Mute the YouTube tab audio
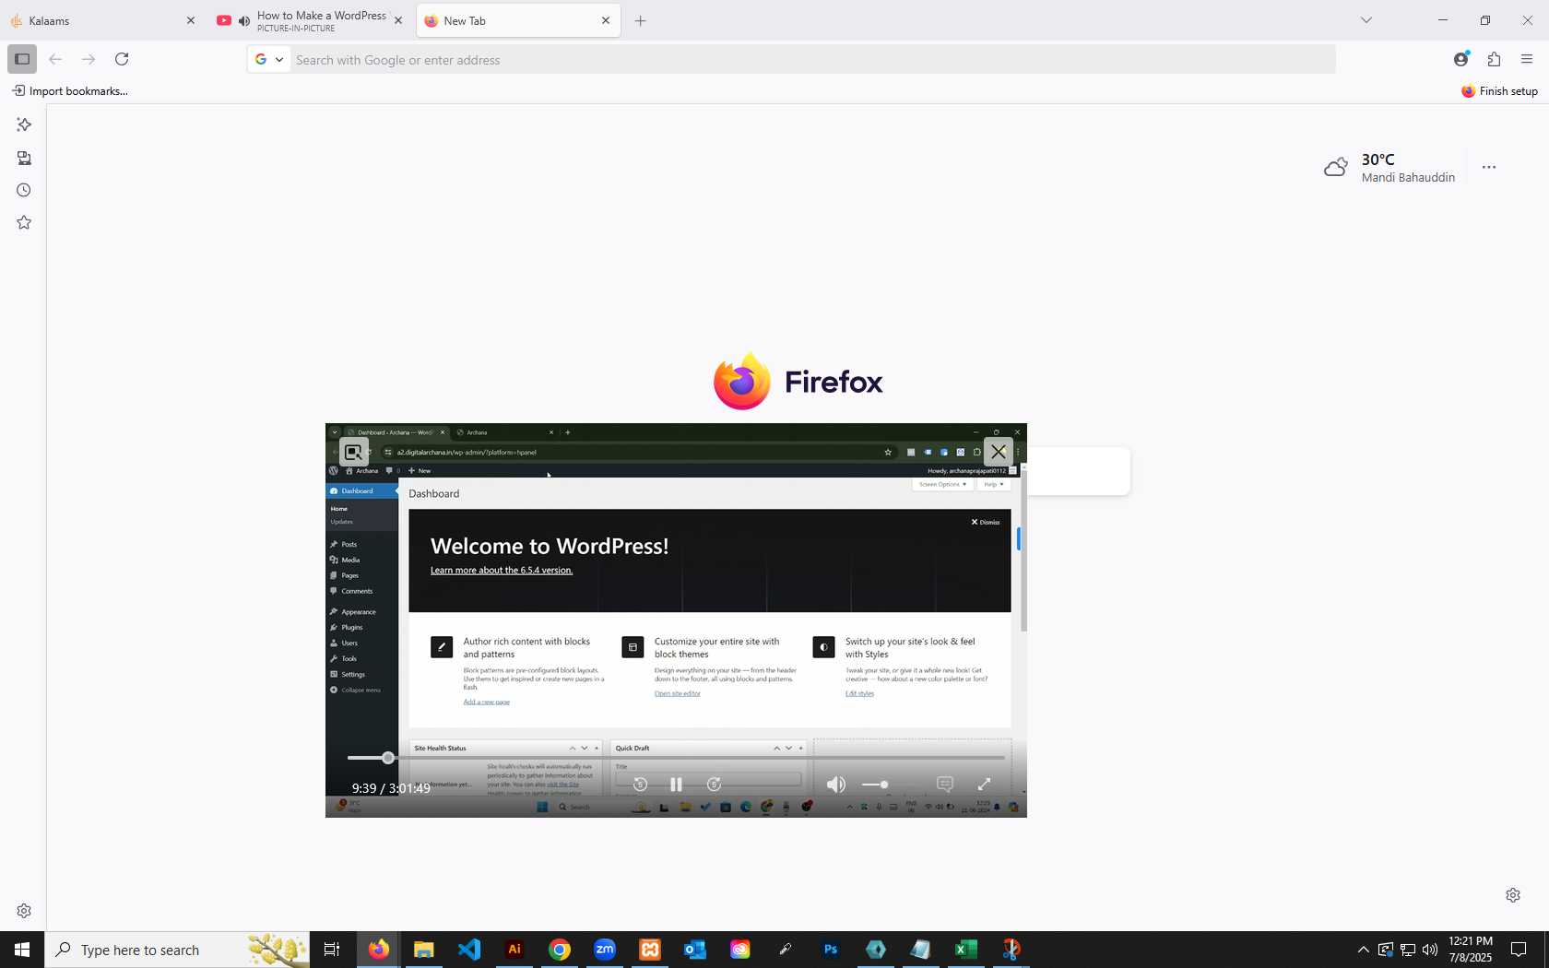 point(243,20)
